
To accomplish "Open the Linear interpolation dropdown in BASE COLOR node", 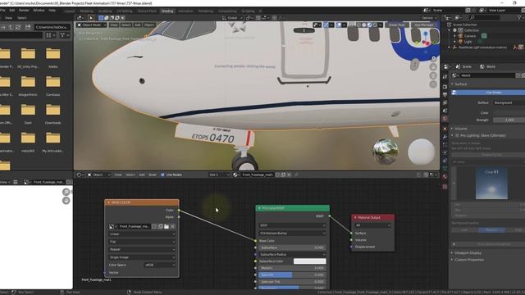I will coord(142,234).
